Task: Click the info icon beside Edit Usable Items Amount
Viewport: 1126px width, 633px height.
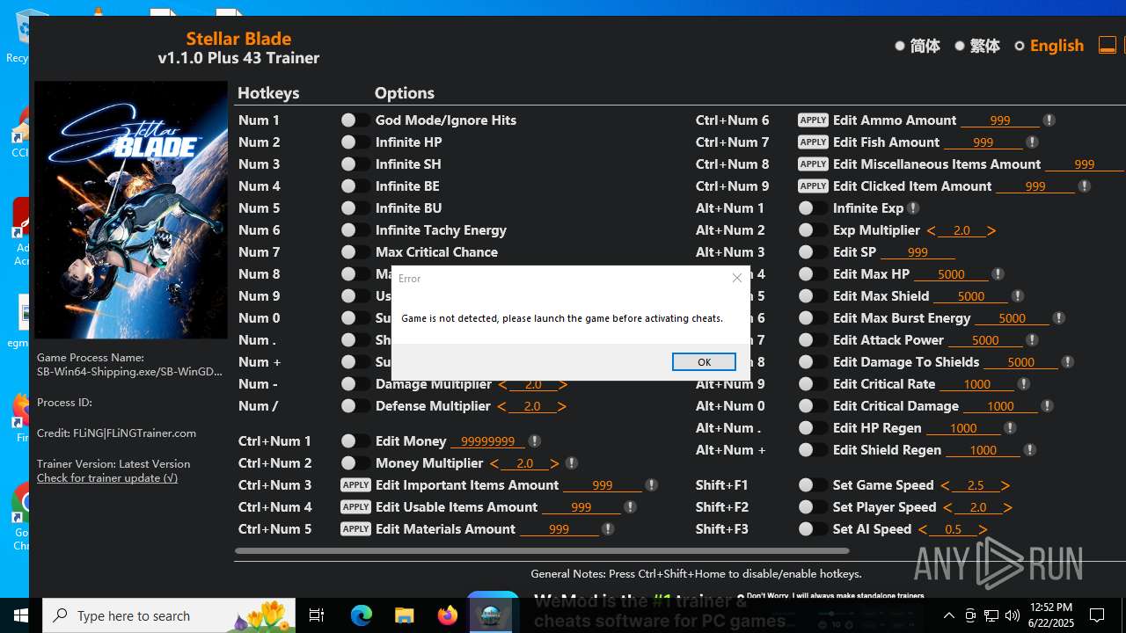Action: point(630,507)
